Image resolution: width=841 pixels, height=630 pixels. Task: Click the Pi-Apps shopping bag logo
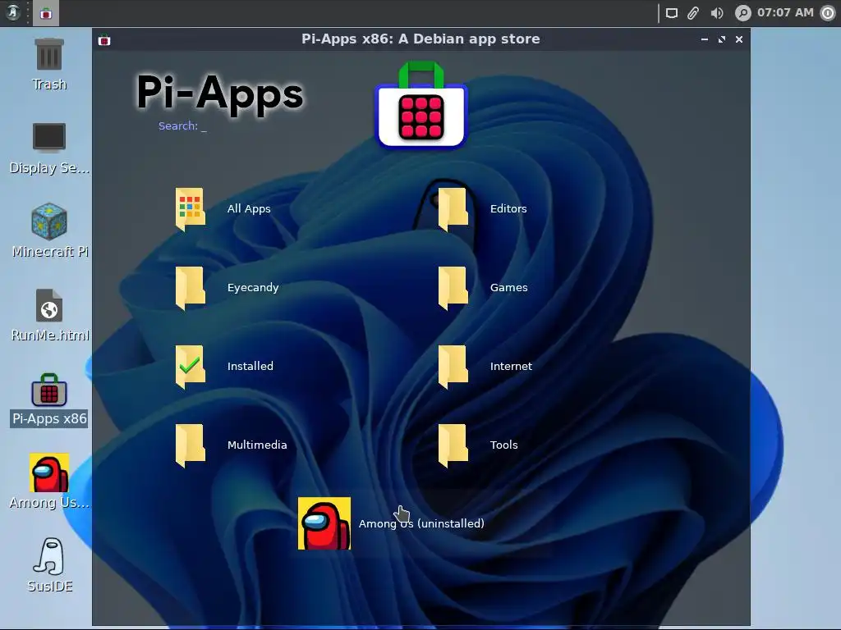(421, 105)
